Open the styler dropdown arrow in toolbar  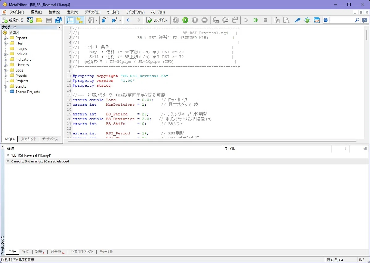tap(97, 20)
